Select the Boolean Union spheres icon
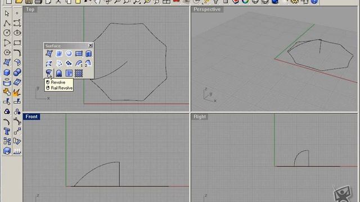 pos(17,72)
